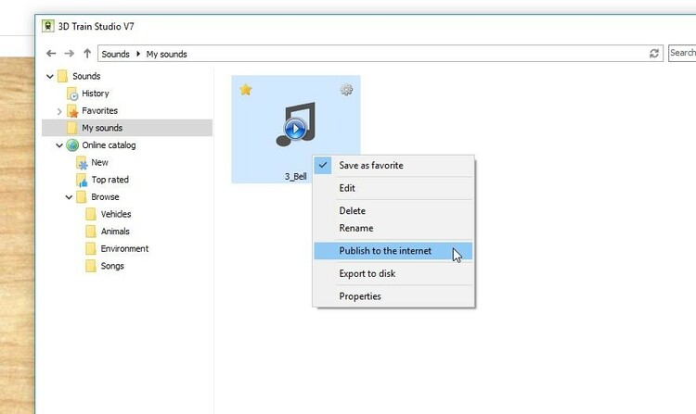
Task: Open Properties from context menu
Action: tap(393, 296)
